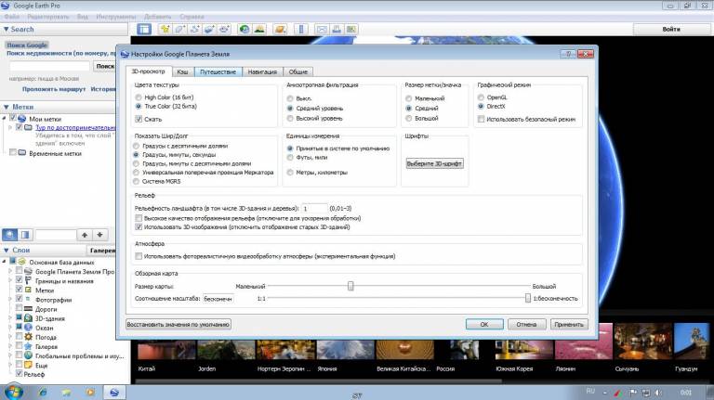Screen dimensions: 714x400
Task: Click the 3D buildings icon in Layers
Action: 28,318
